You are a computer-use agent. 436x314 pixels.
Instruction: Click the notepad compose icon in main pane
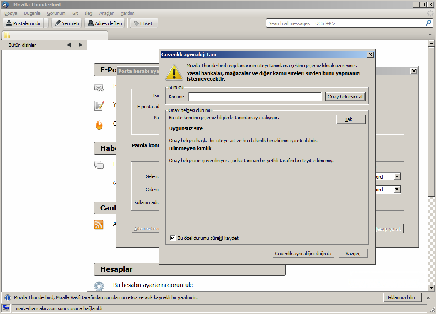click(x=99, y=106)
